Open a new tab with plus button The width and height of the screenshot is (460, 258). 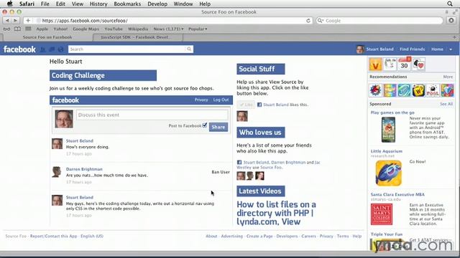[454, 37]
